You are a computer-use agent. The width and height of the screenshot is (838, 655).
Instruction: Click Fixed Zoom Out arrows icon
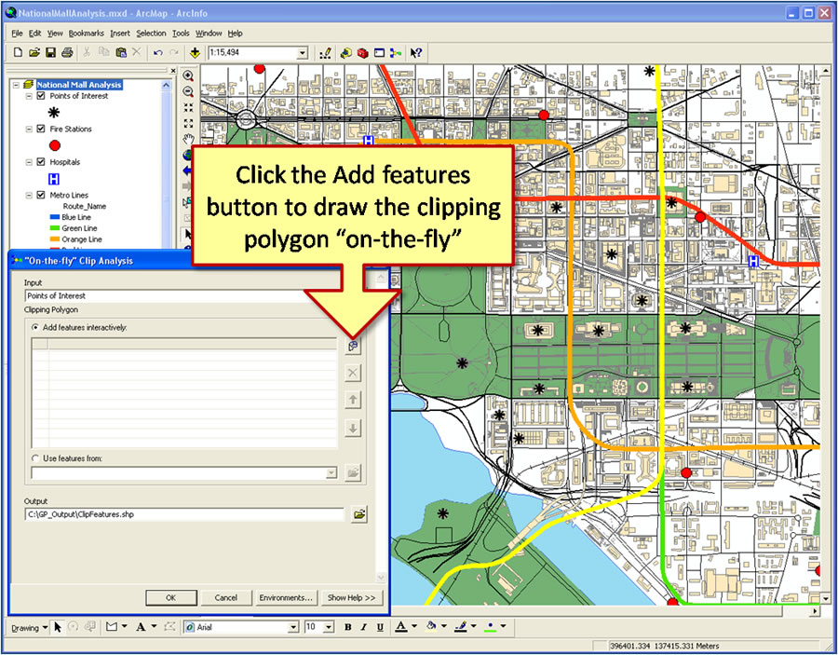click(x=188, y=124)
